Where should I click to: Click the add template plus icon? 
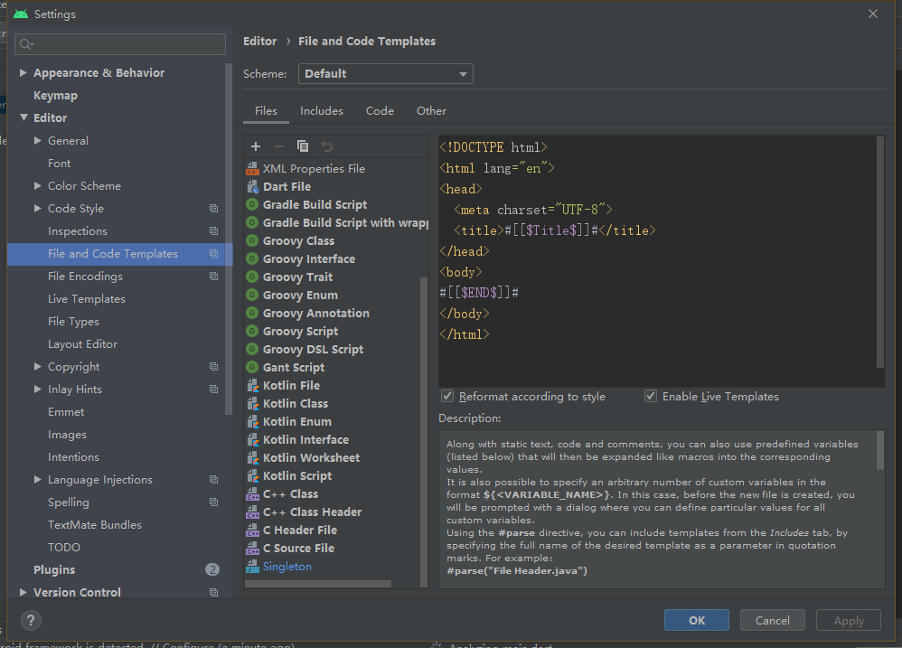[256, 146]
